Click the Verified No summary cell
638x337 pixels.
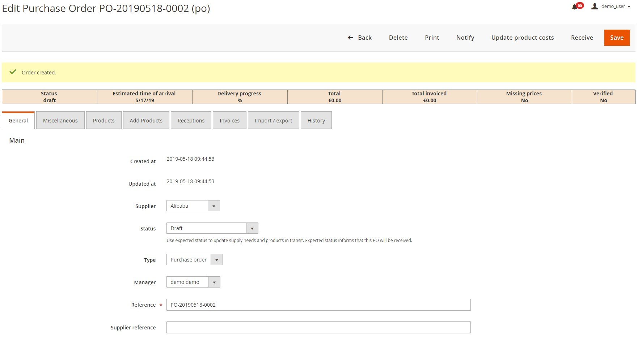[x=603, y=97]
